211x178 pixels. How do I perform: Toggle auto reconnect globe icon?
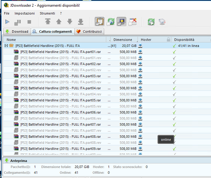click(x=111, y=22)
